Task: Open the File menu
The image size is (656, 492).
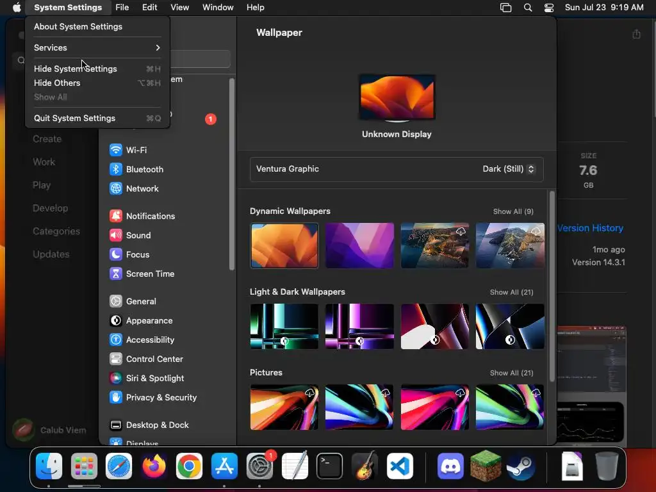Action: tap(122, 8)
